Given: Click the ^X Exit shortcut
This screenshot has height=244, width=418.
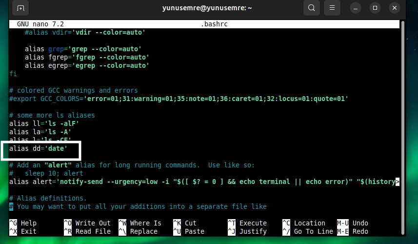Looking at the screenshot, I should tap(23, 231).
